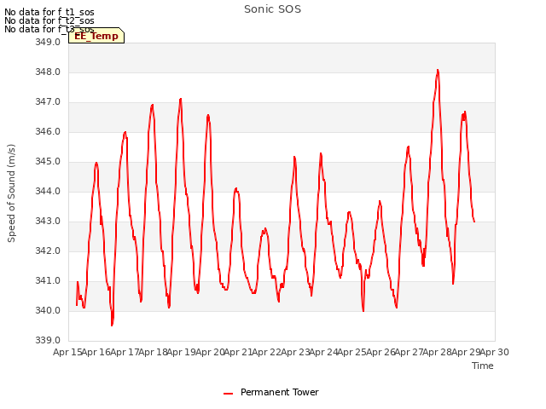The height and width of the screenshot is (409, 546).
Task: Click the Apr 27 x-axis date label
Action: (409, 352)
